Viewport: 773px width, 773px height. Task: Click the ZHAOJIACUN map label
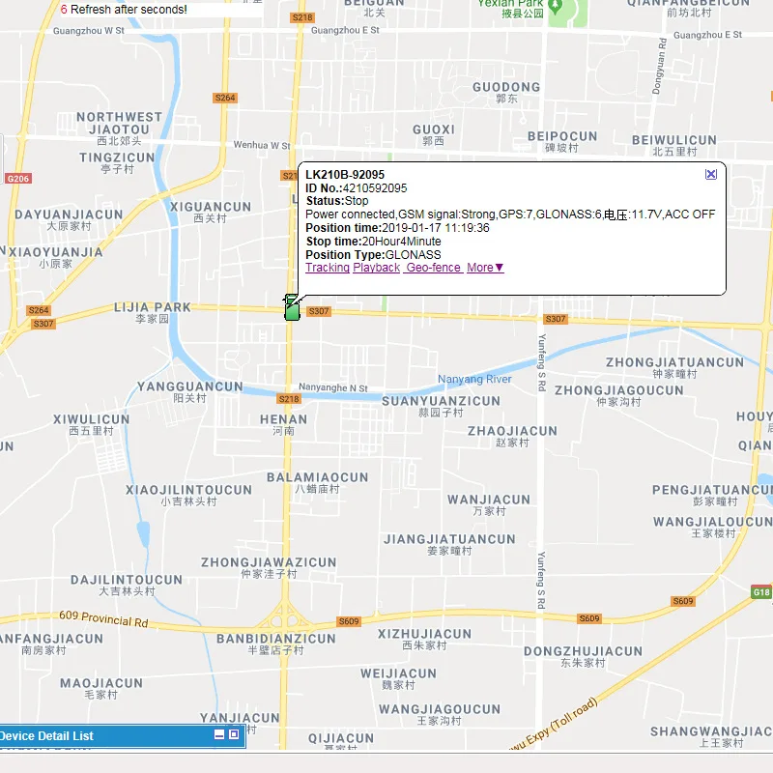pyautogui.click(x=512, y=431)
